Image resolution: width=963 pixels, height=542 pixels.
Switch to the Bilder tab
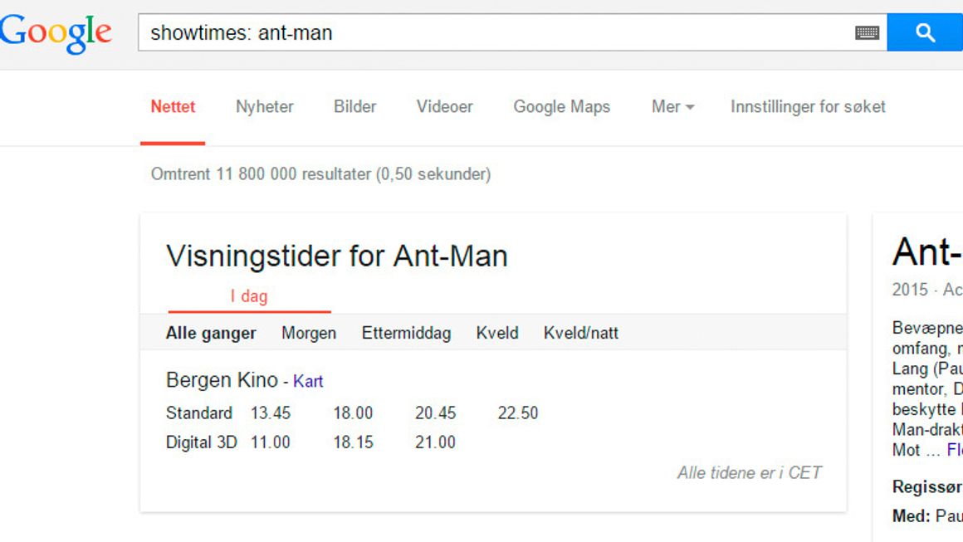pos(354,106)
